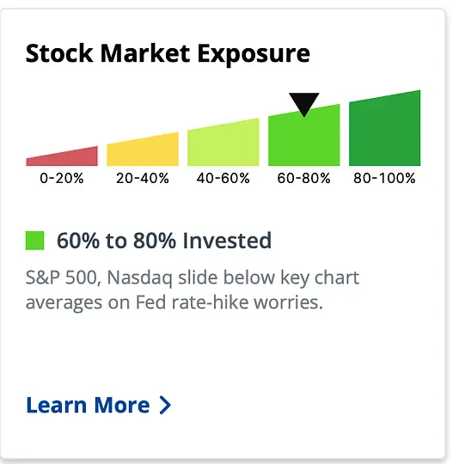Click the 80-100% label
The width and height of the screenshot is (453, 464).
click(x=384, y=178)
